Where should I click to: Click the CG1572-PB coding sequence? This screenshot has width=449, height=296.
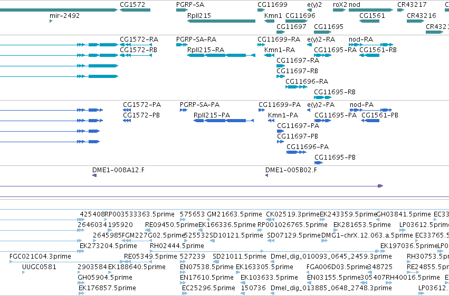click(127, 121)
